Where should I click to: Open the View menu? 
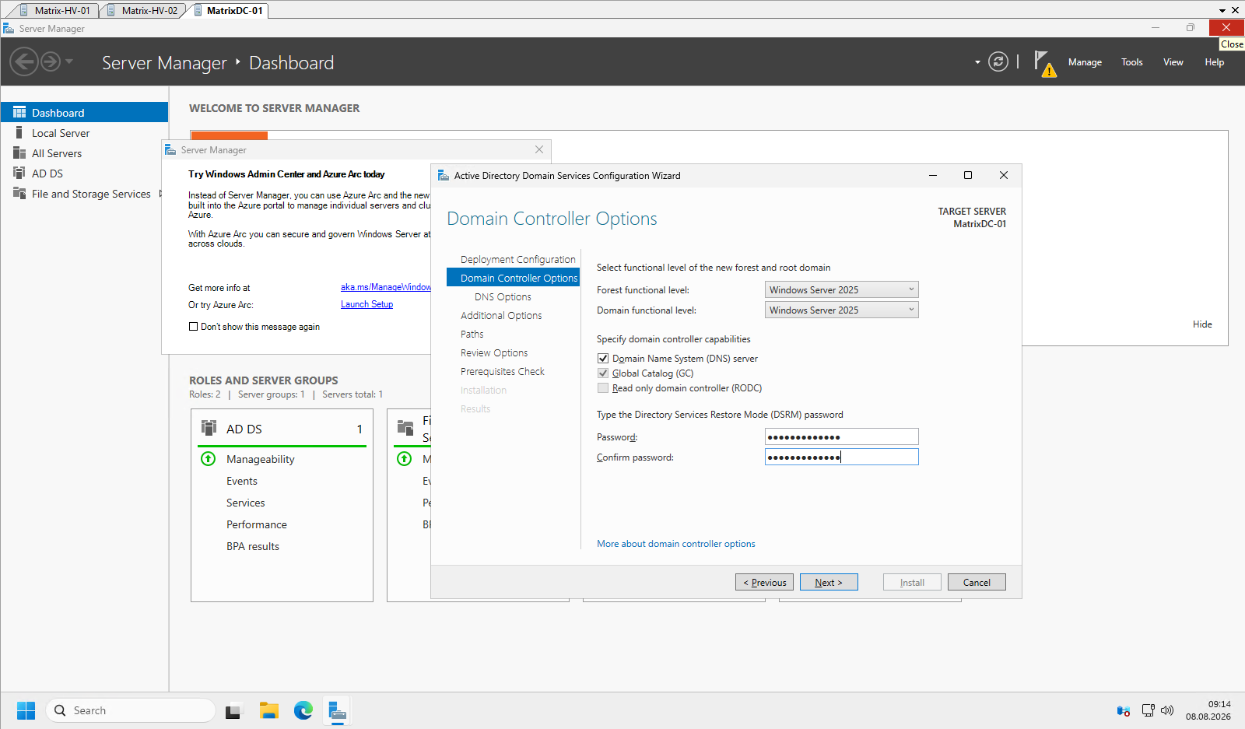[x=1173, y=62]
